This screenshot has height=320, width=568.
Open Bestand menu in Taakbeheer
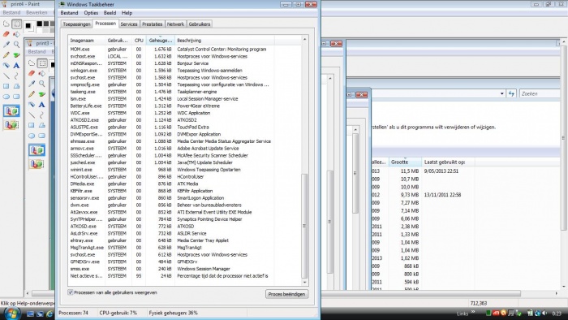click(69, 13)
